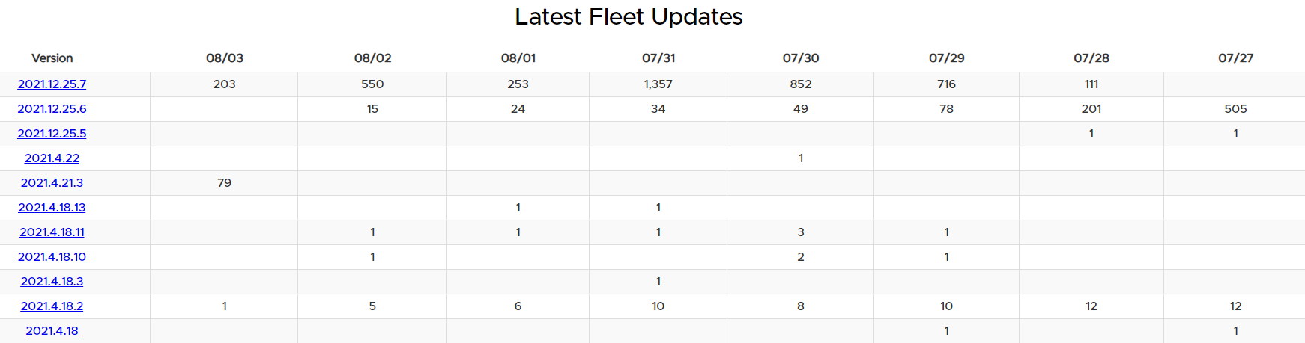The image size is (1305, 343).
Task: Click the Version column header
Action: [x=52, y=58]
